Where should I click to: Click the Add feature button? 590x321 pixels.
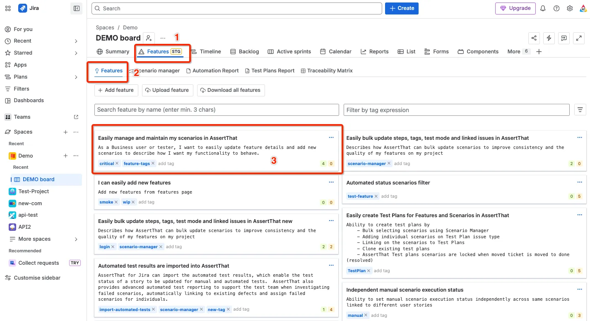pos(116,90)
